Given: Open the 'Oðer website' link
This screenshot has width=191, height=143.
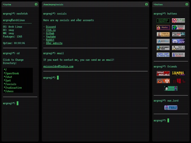Looking at the screenshot, I should pos(54,43).
